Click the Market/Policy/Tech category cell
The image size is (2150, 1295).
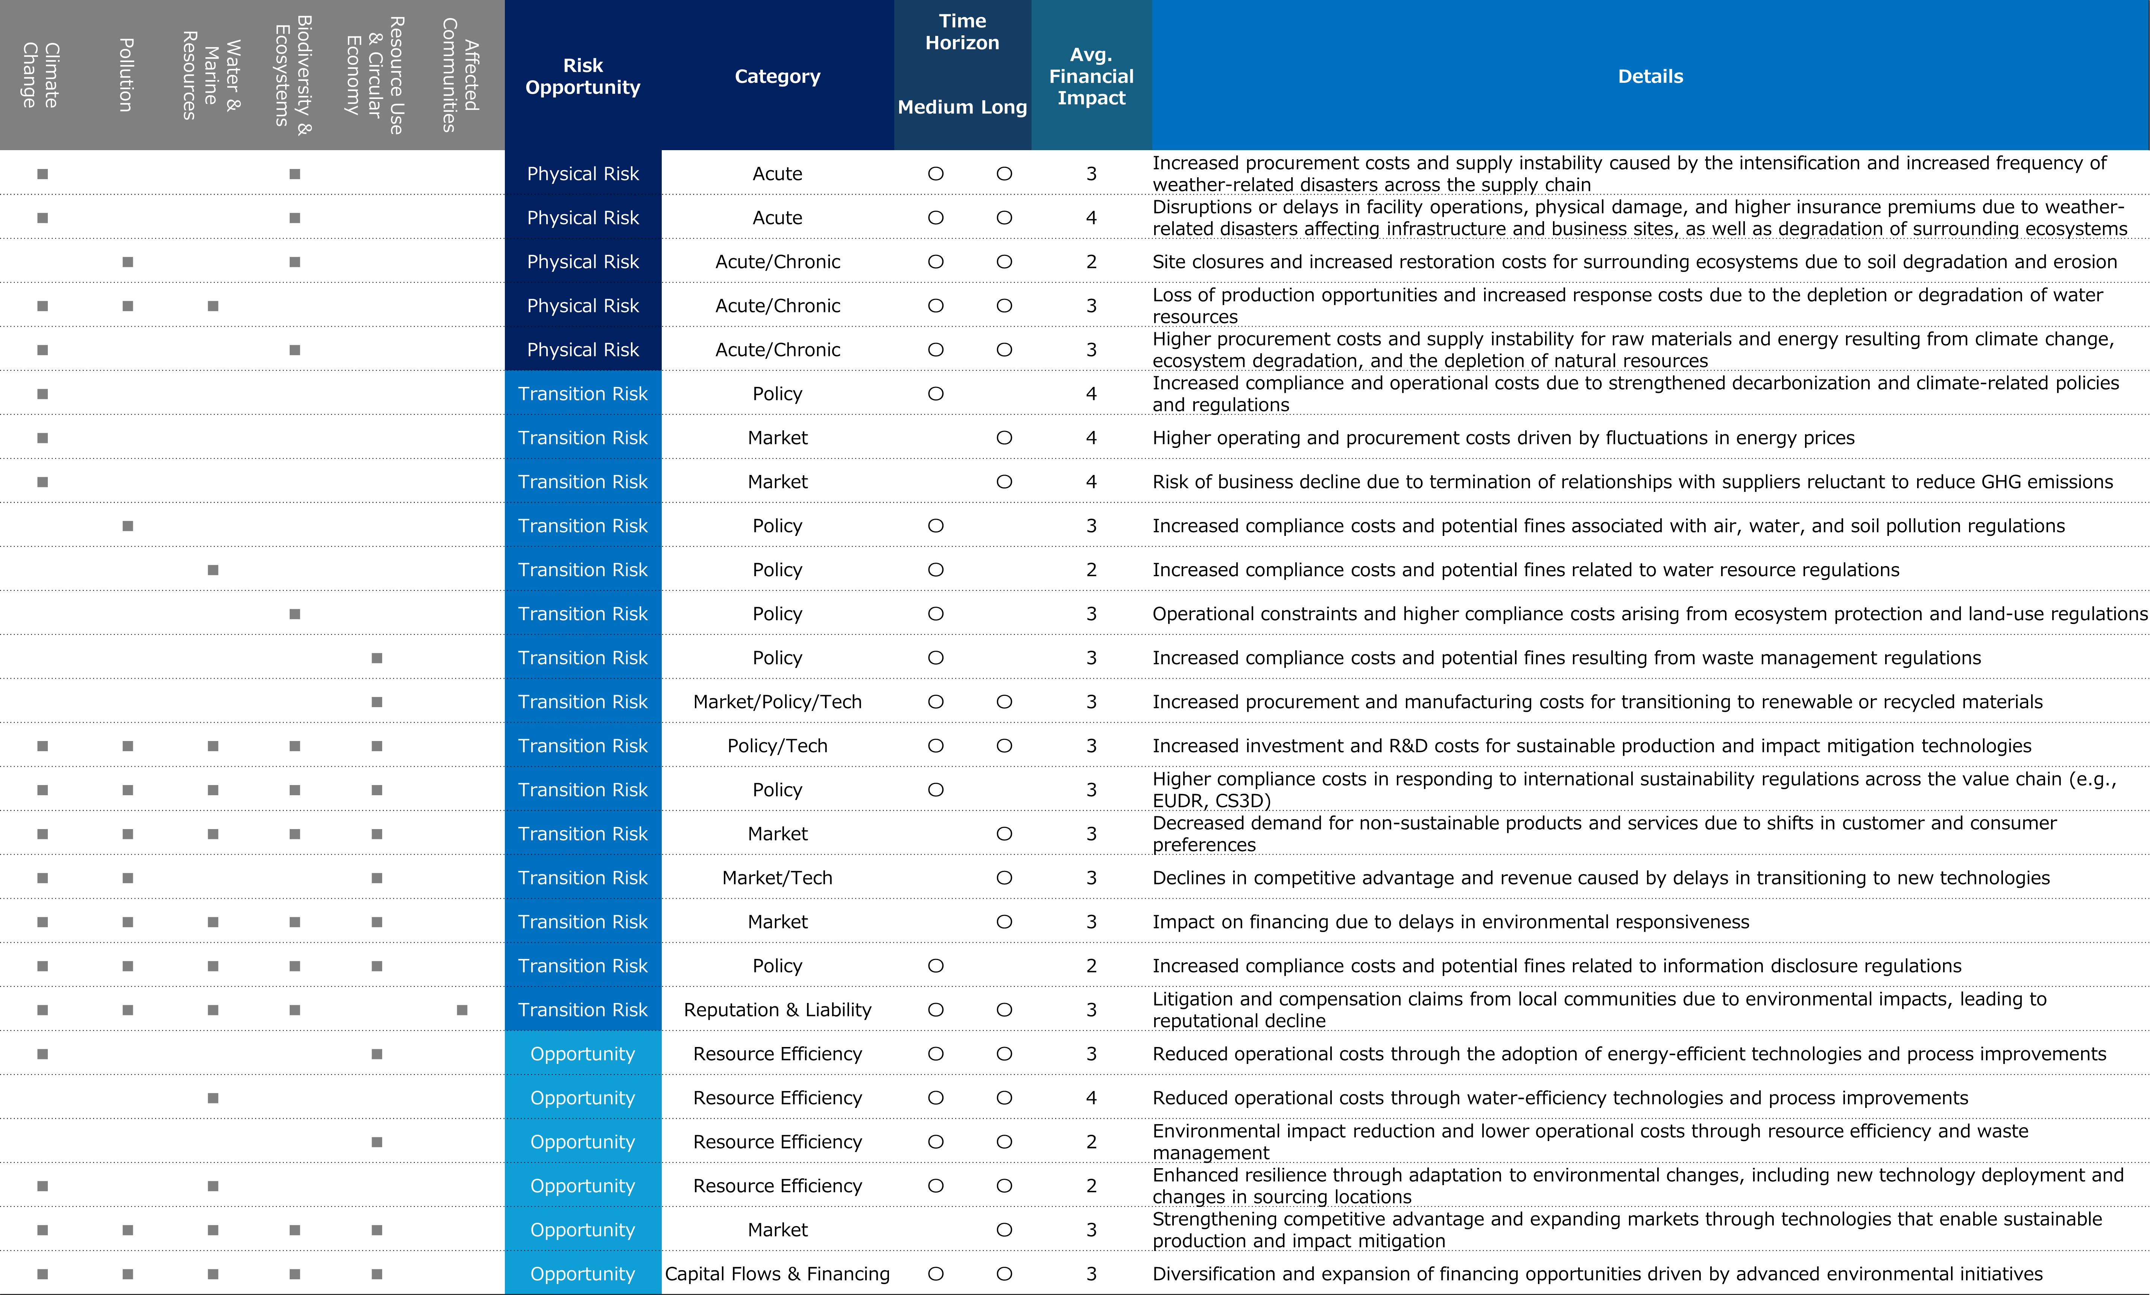pos(777,702)
